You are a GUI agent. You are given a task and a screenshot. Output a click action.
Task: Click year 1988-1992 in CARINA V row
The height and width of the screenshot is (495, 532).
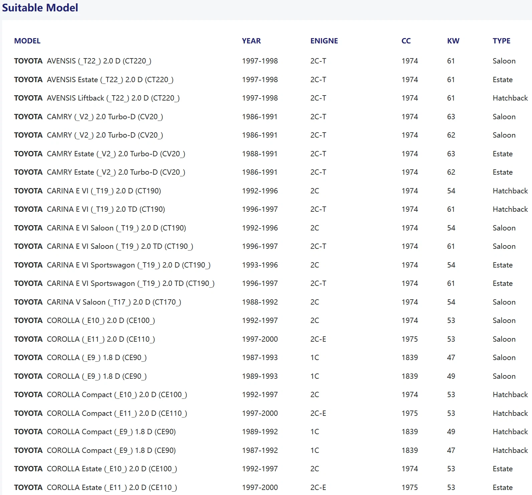[x=260, y=302]
